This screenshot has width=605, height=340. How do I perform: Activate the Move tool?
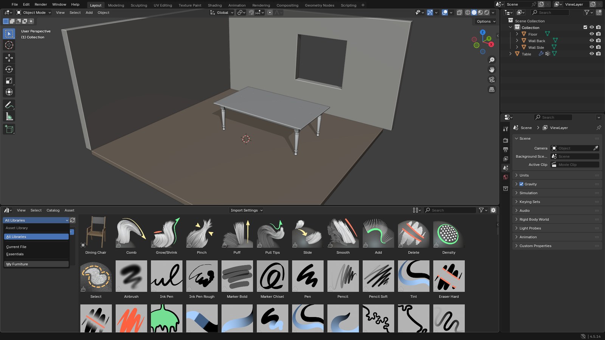click(x=9, y=58)
